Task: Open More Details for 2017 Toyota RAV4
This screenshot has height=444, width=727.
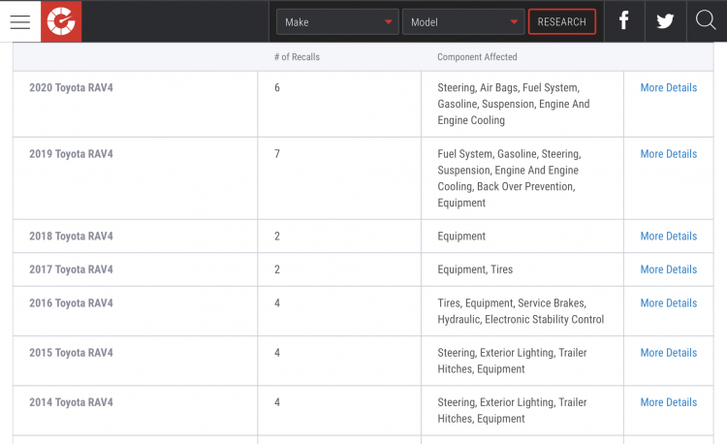Action: tap(669, 270)
